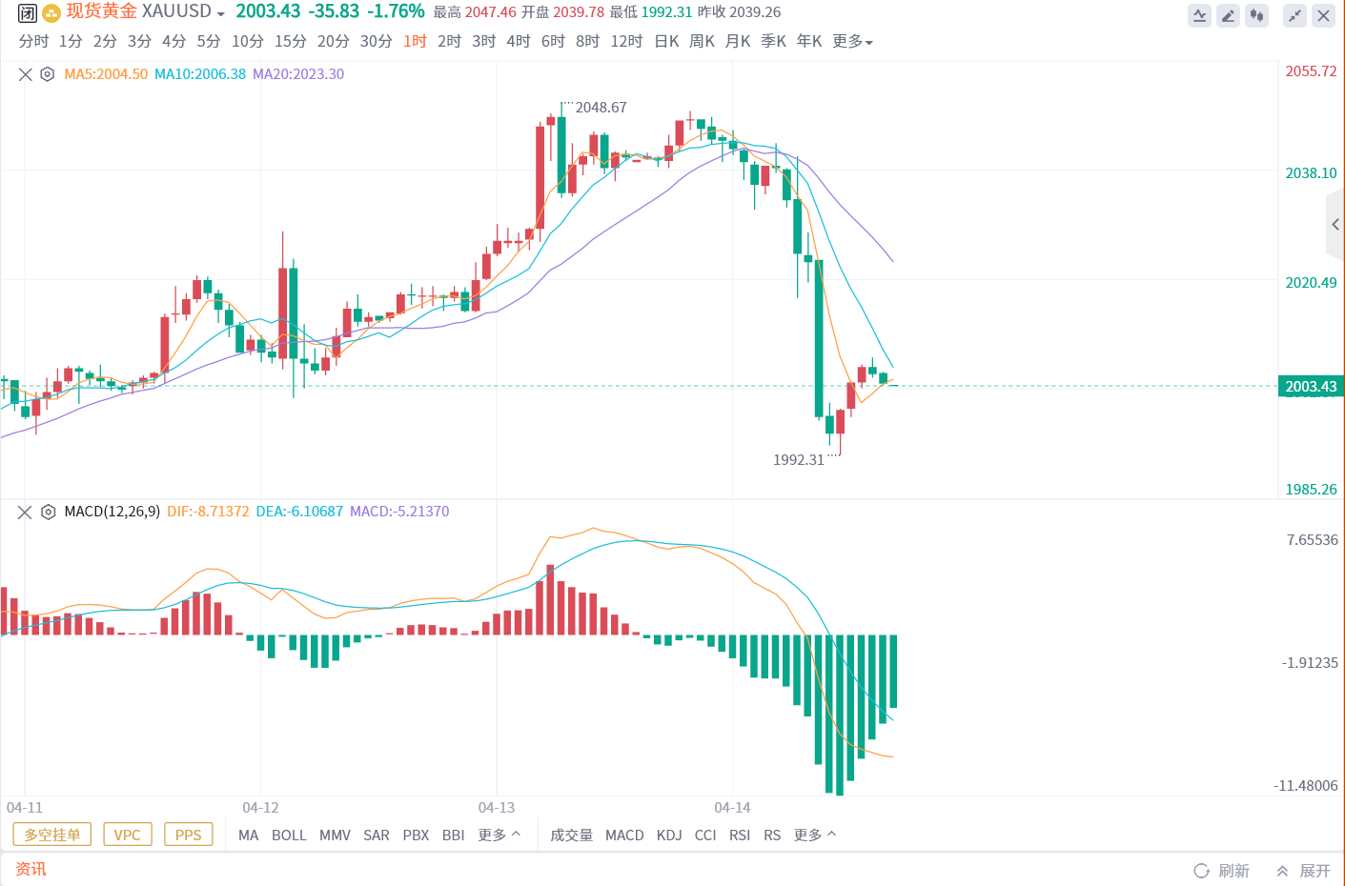Open MA indicator settings gear icon
Screen dimensions: 1345x886
[48, 74]
